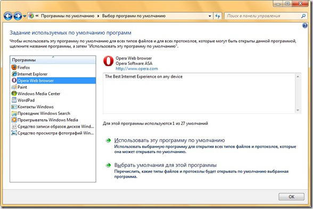Image resolution: width=313 pixels, height=209 pixels.
Task: Open the http://www.opera.com link
Action: pyautogui.click(x=137, y=69)
